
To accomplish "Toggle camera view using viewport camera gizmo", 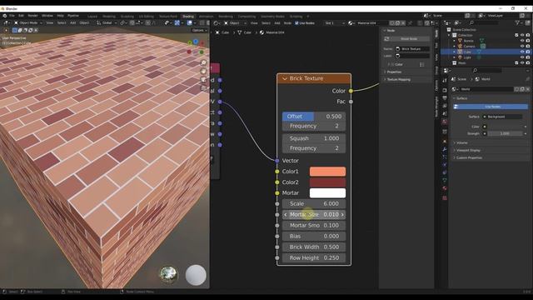I will [203, 80].
